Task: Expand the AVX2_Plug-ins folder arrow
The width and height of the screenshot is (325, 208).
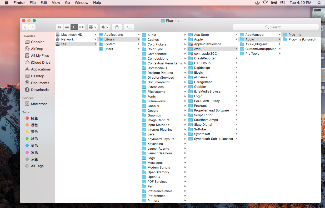Action: pyautogui.click(x=280, y=44)
